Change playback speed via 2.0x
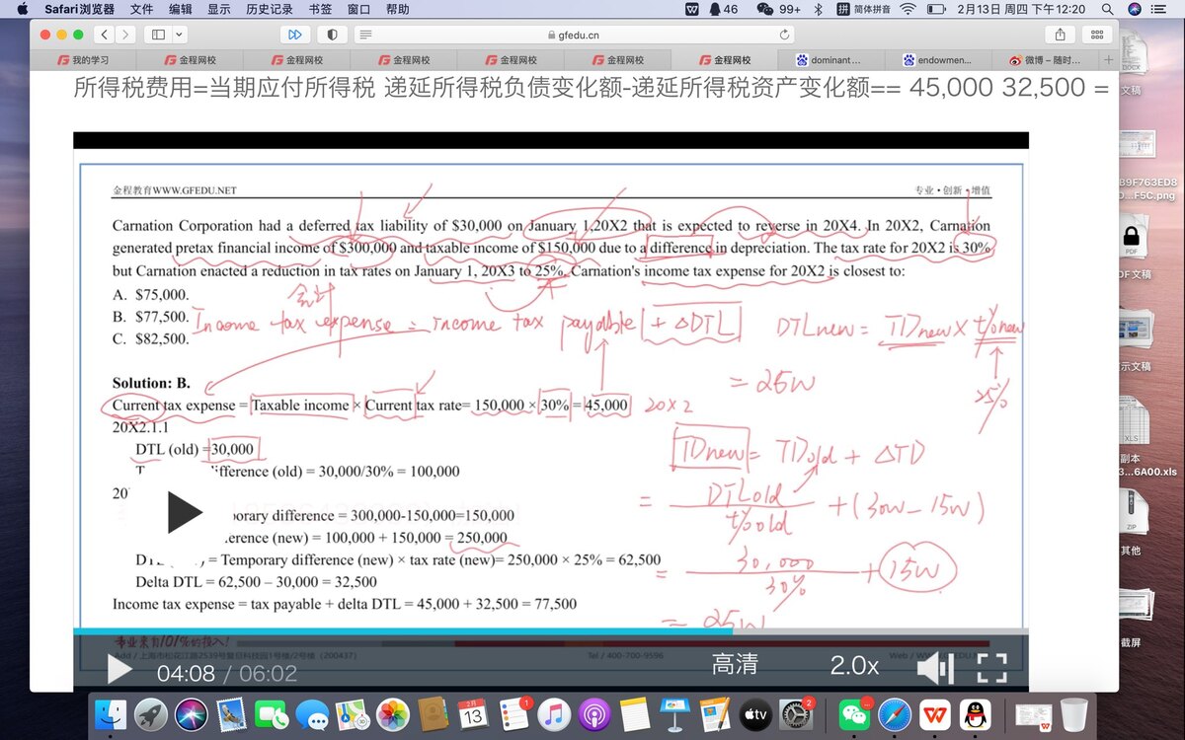The height and width of the screenshot is (740, 1185). point(854,666)
